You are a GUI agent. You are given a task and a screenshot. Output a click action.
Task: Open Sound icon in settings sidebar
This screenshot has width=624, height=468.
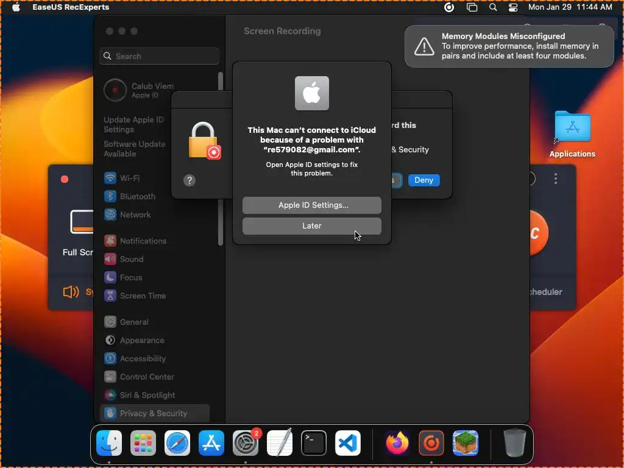pos(110,259)
